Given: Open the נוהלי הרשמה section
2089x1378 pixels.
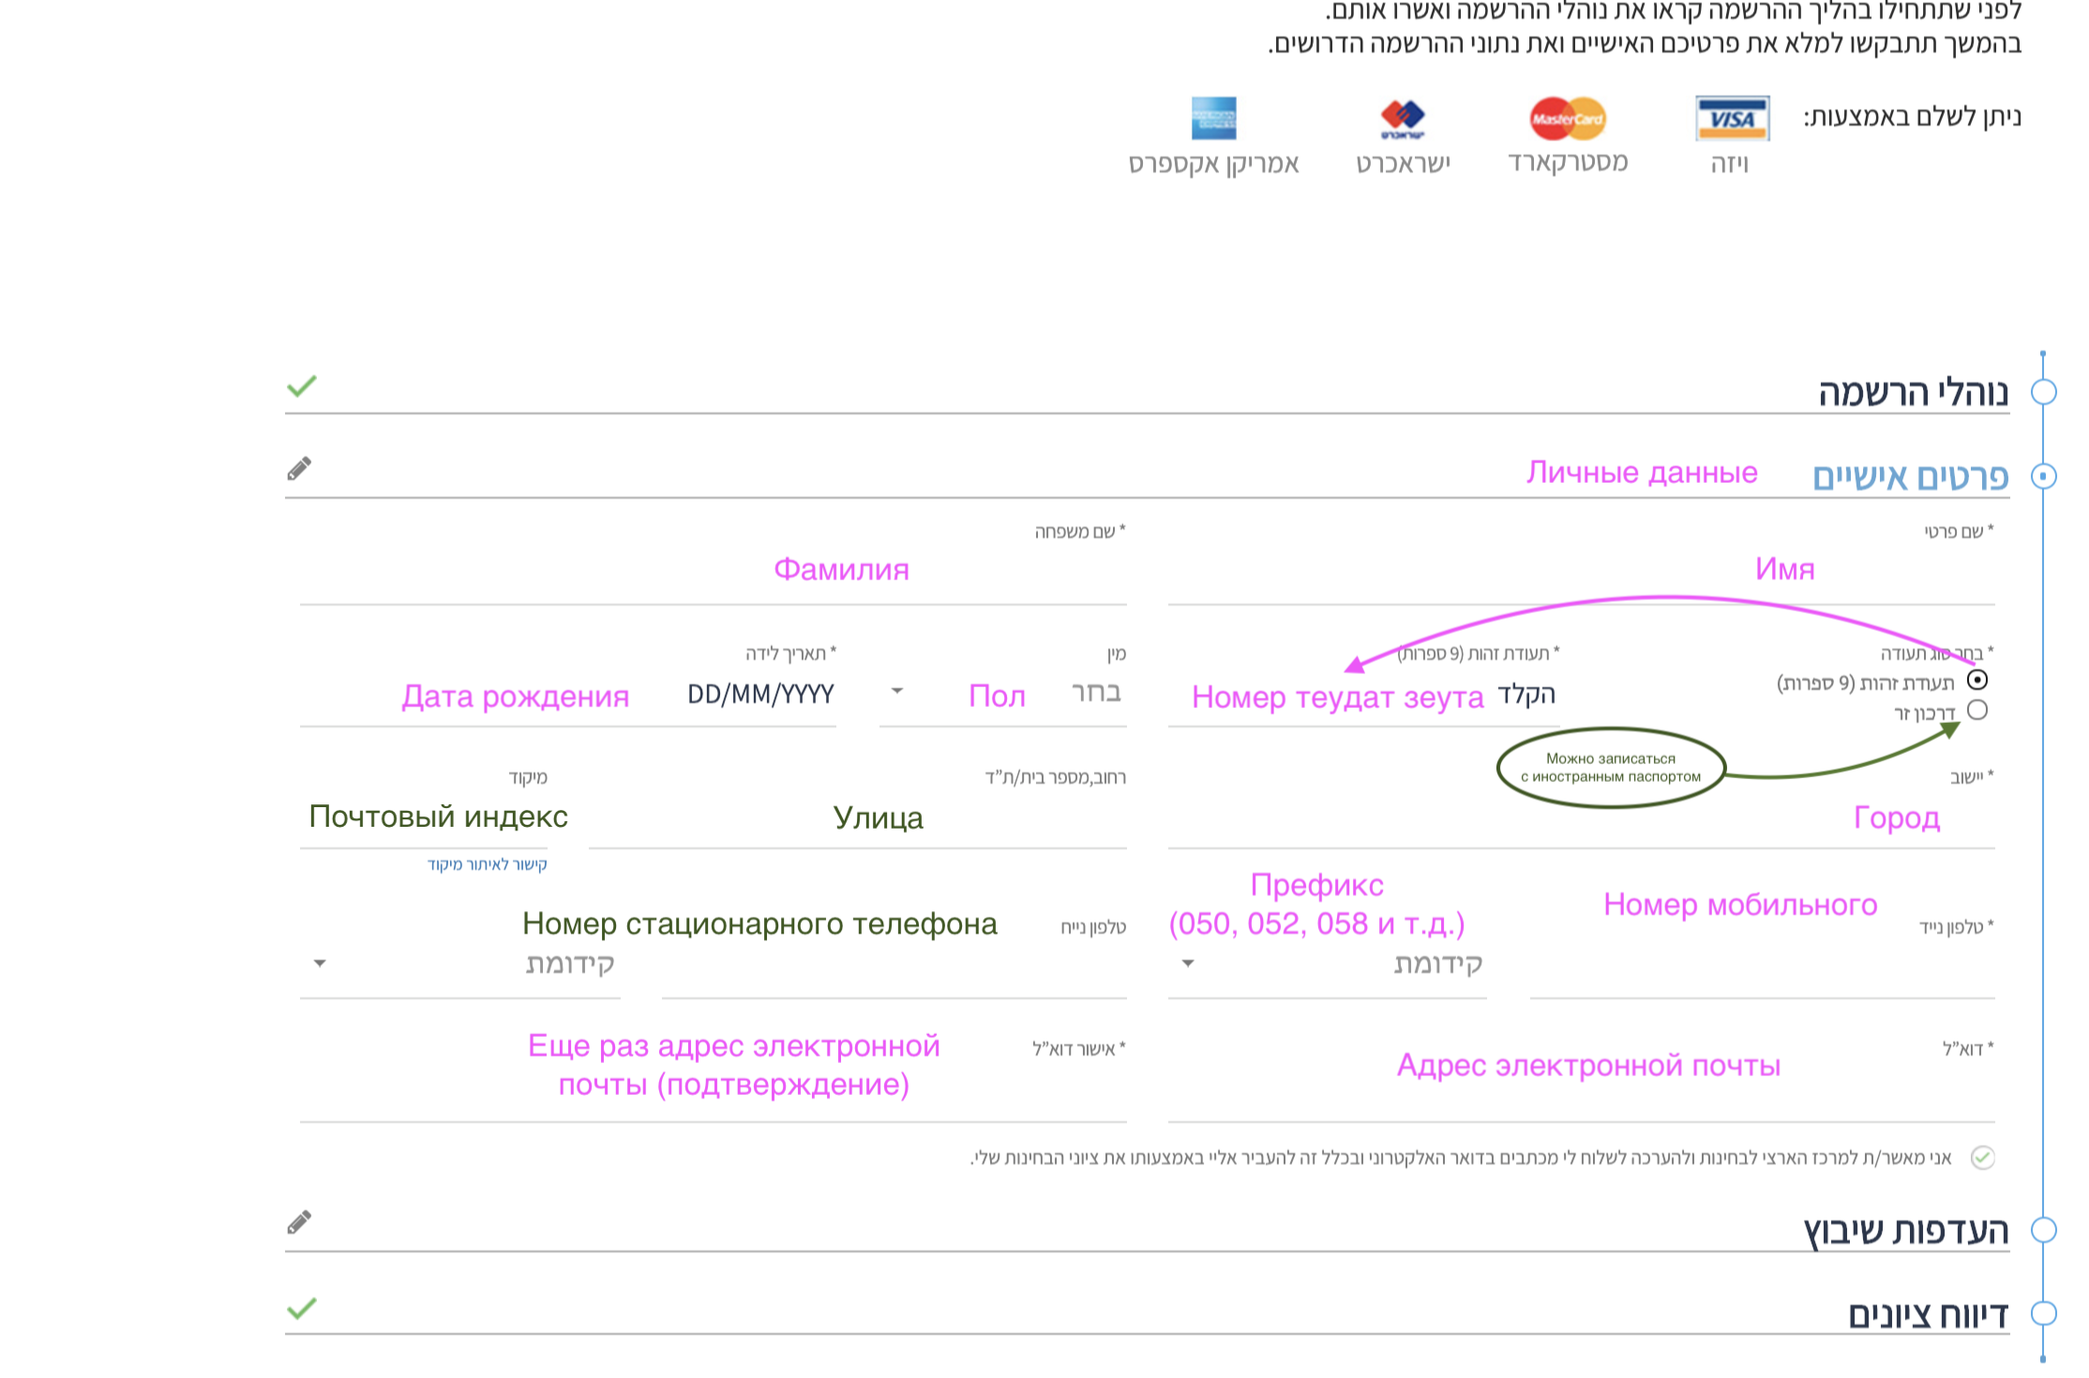Looking at the screenshot, I should (1913, 392).
